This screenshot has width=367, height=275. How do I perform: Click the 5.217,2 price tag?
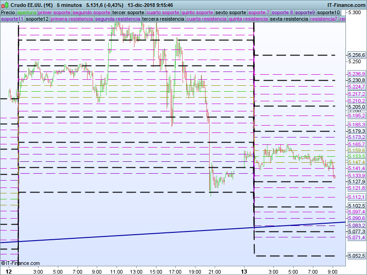(356, 94)
